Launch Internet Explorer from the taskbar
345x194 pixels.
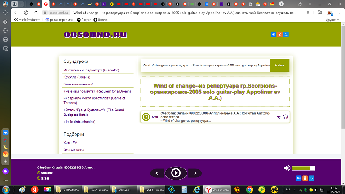[196, 190]
